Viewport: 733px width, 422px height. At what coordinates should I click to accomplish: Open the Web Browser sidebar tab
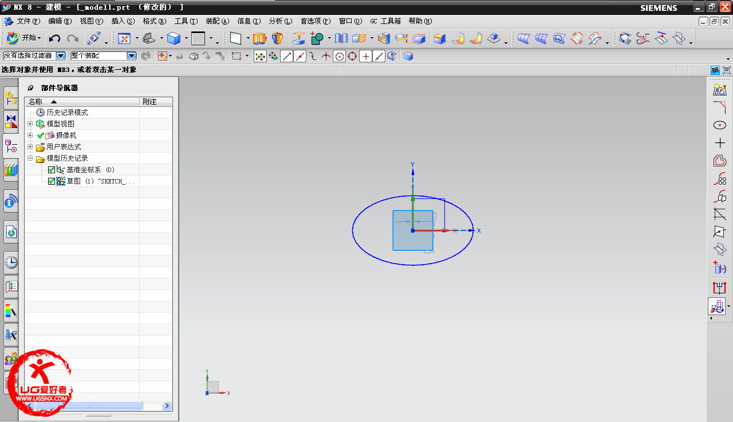[11, 232]
